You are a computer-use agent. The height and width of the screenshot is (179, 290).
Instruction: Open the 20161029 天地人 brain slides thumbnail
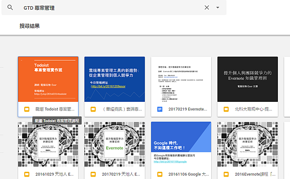pyautogui.click(x=48, y=144)
